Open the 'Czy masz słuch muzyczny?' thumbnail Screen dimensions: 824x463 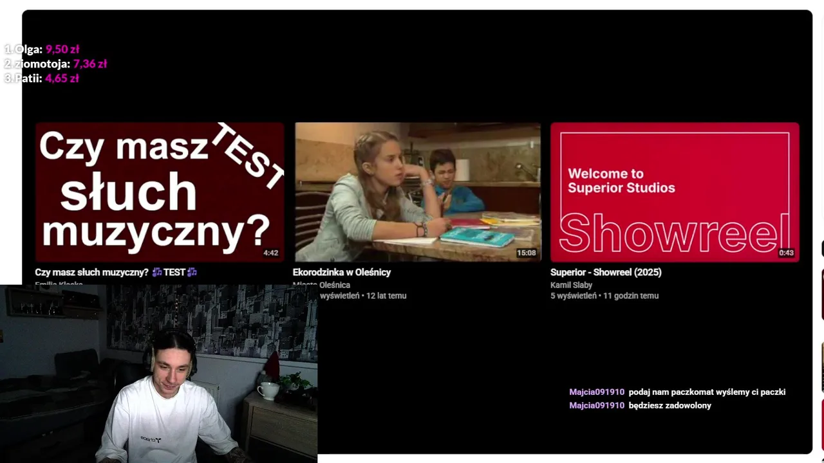point(160,192)
